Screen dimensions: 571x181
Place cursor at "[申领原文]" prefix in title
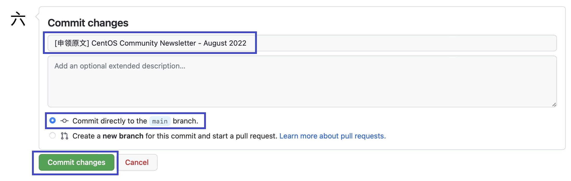coord(72,43)
